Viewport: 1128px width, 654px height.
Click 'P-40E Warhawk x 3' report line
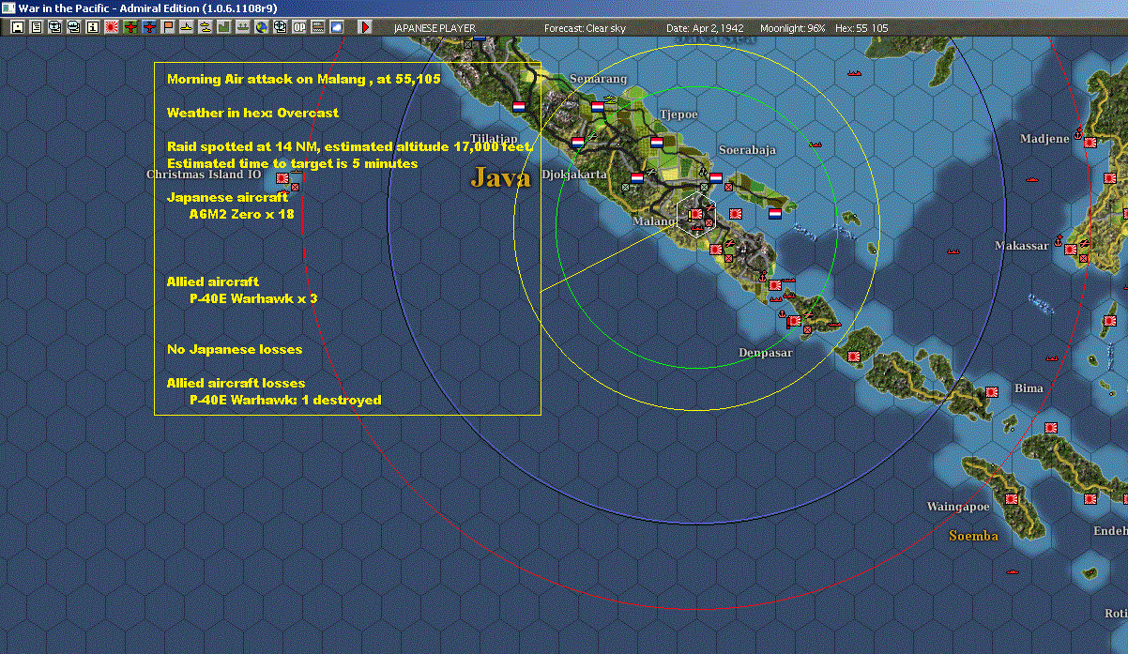(253, 298)
